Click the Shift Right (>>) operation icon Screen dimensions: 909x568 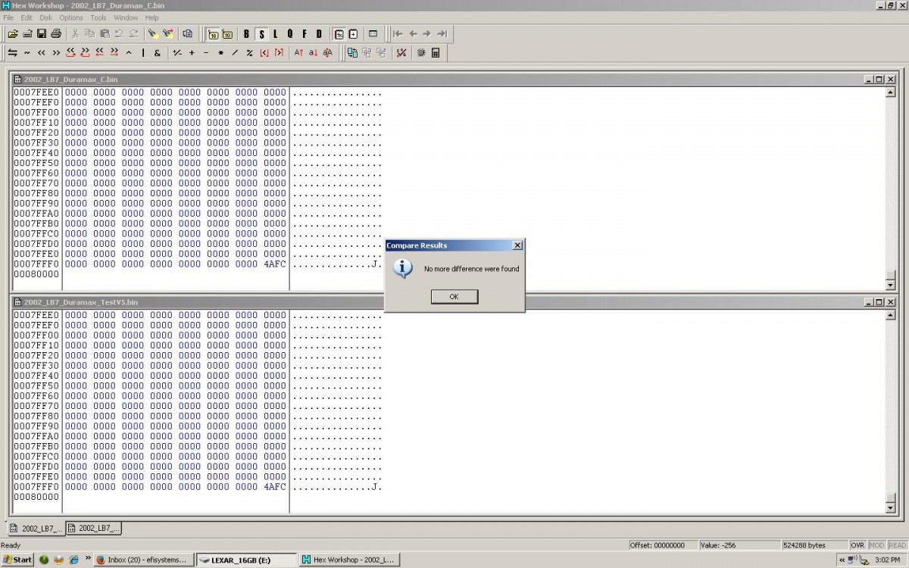click(56, 53)
